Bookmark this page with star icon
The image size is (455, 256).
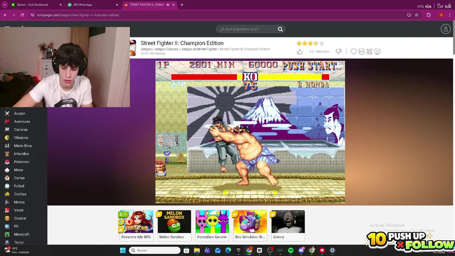point(416,15)
